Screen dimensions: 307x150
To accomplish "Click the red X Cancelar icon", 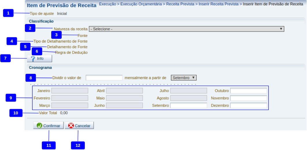I will 71,126.
